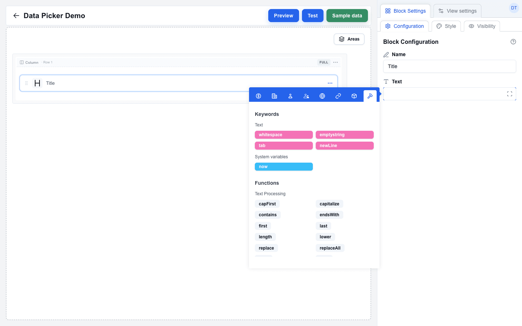
Task: Open the three-dot menu of the Title block
Action: click(330, 83)
